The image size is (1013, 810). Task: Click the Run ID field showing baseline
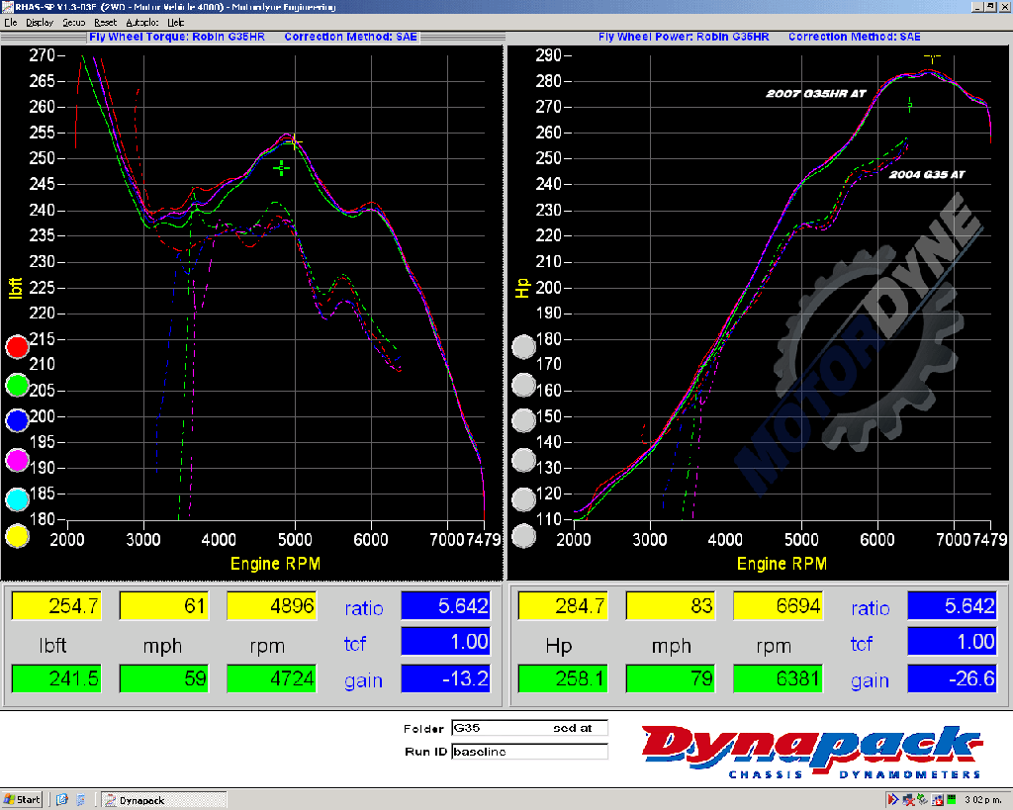[528, 752]
